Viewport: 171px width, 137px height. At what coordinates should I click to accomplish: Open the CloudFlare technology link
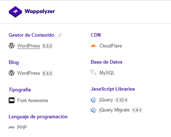111,46
